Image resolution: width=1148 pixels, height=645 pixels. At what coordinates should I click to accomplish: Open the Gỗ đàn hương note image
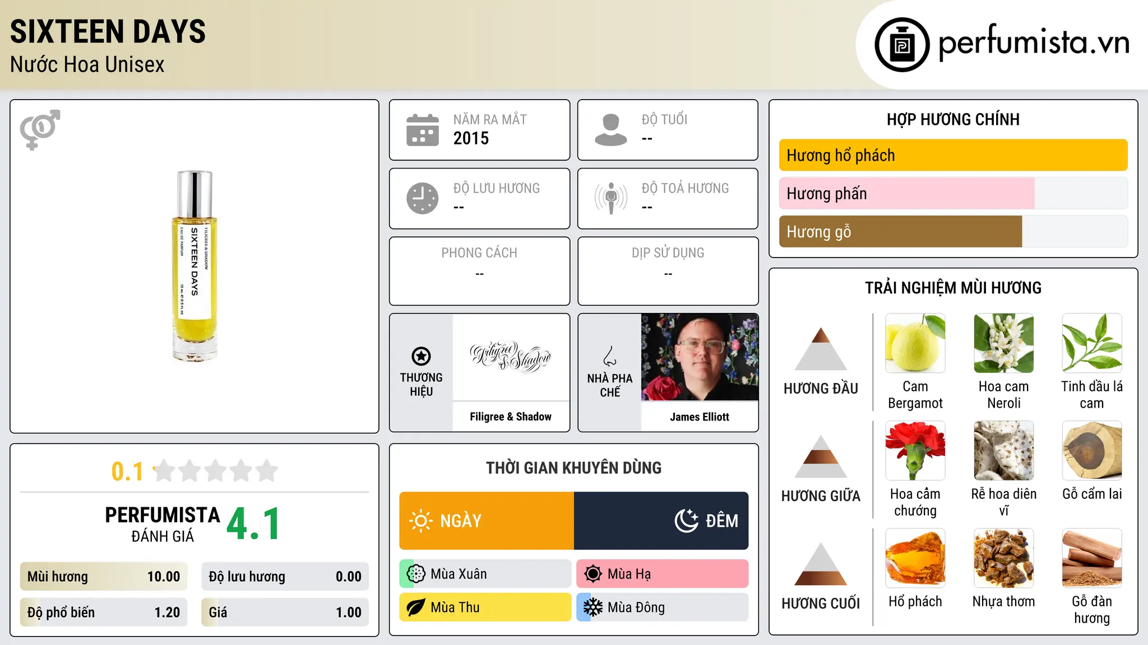(1092, 558)
